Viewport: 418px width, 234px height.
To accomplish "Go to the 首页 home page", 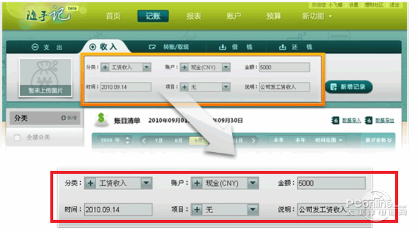I will point(113,16).
